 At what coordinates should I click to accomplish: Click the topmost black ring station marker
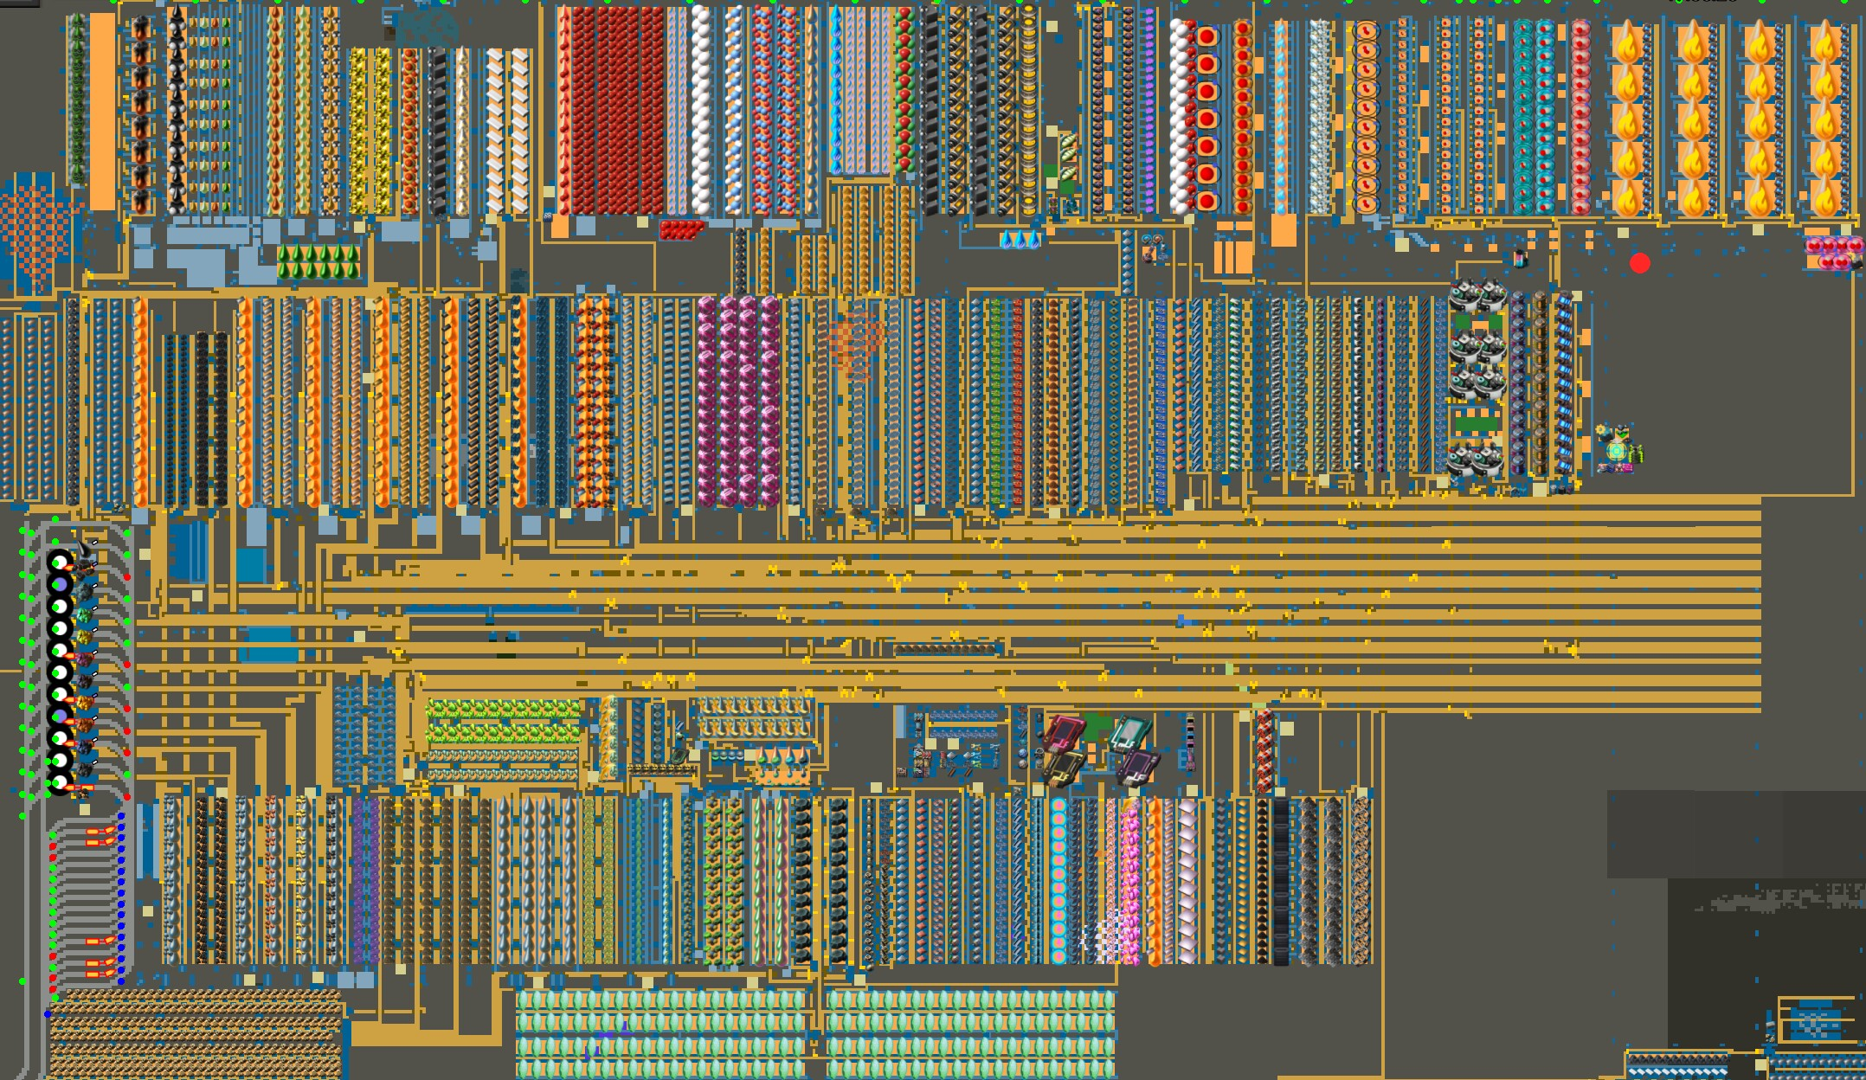pyautogui.click(x=60, y=562)
